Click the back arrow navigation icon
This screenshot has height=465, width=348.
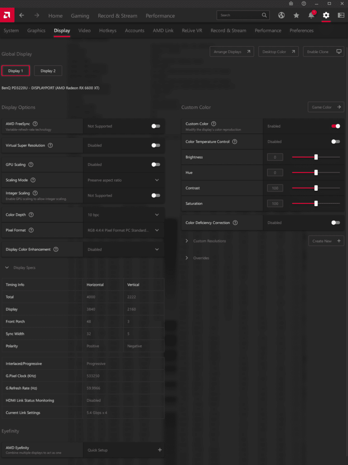coord(22,15)
